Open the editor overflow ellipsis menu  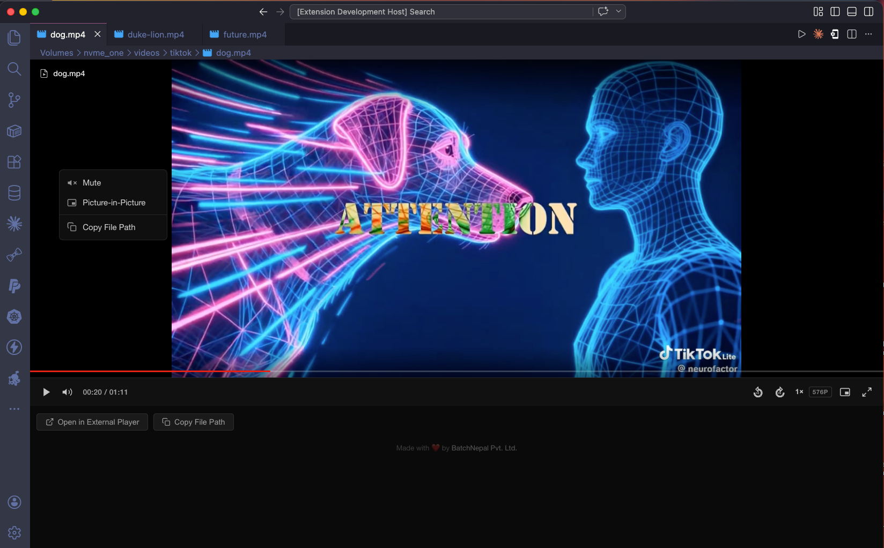coord(868,34)
